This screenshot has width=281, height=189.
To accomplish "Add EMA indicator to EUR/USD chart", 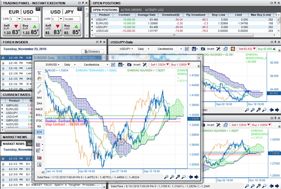I will [x=39, y=103].
